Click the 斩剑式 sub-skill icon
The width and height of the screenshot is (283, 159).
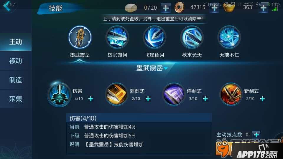click(x=231, y=95)
